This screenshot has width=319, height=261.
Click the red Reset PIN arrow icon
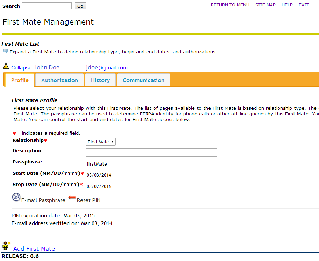point(72,198)
